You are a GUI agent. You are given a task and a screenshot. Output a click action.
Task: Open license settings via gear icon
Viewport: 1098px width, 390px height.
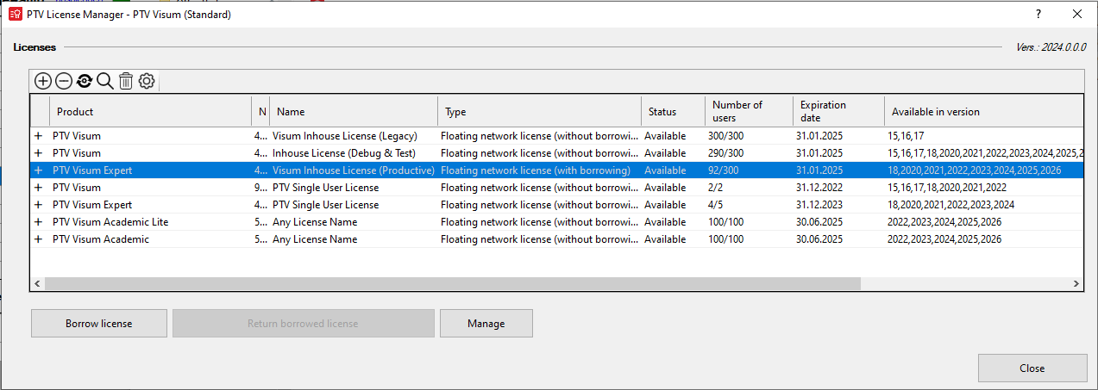147,81
